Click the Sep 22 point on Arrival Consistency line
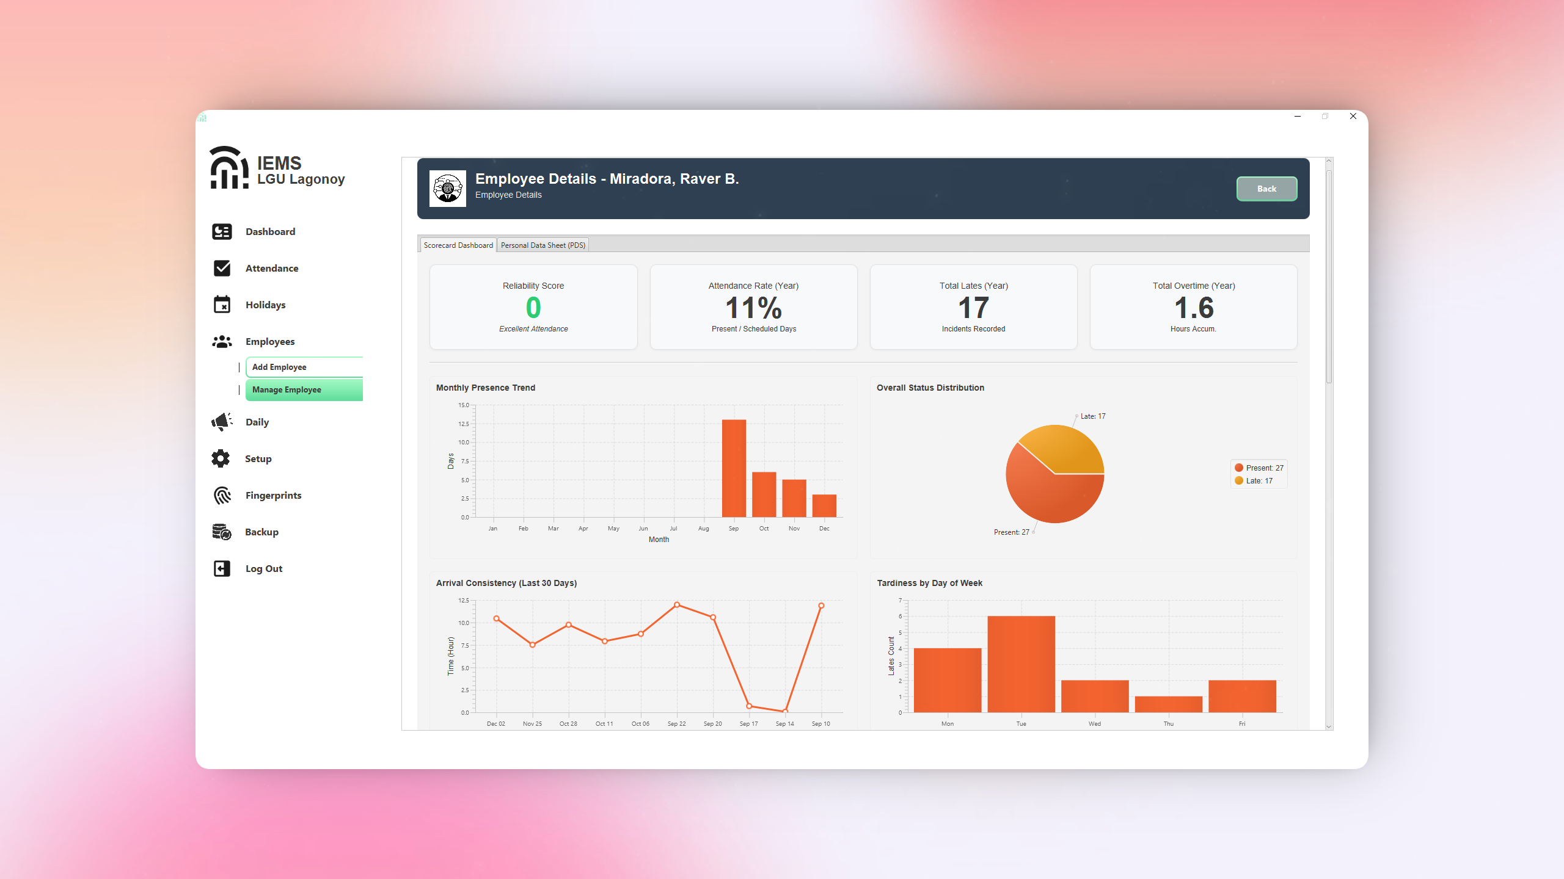Screen dimensions: 1564x879 [x=677, y=604]
